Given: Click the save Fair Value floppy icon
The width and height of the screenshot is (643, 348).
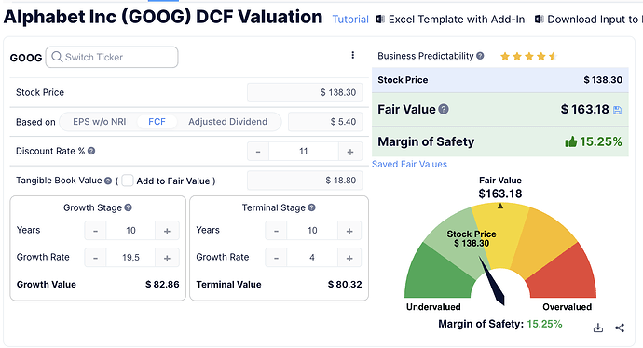Looking at the screenshot, I should coord(617,110).
